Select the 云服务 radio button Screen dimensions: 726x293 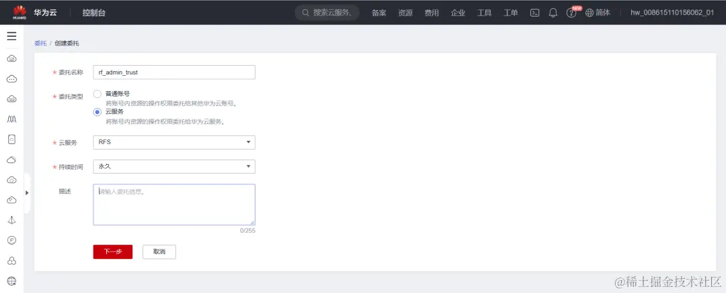point(97,112)
